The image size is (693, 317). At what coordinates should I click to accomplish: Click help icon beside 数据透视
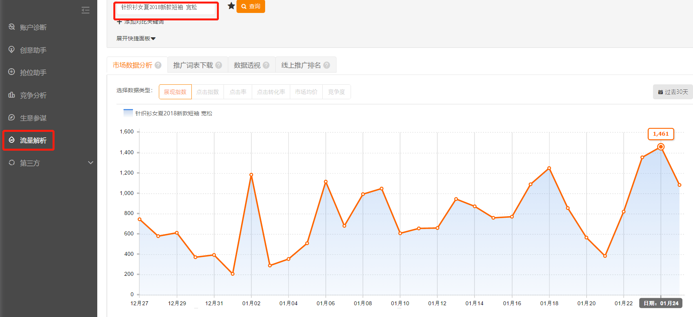point(266,65)
